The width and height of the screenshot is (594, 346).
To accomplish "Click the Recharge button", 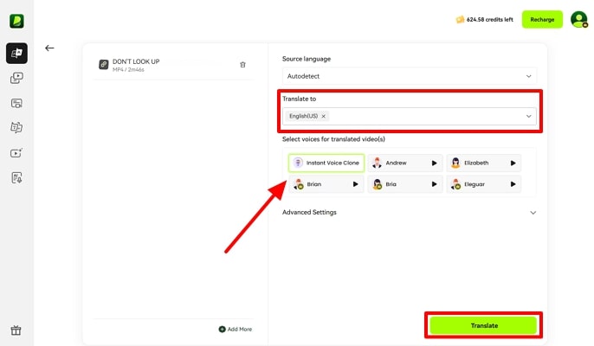I will (x=542, y=19).
